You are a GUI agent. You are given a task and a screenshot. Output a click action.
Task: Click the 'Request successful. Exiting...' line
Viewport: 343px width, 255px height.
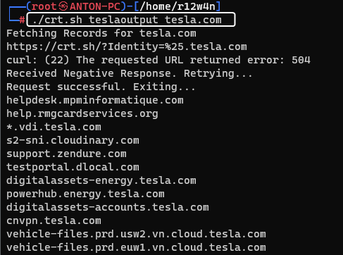101,87
